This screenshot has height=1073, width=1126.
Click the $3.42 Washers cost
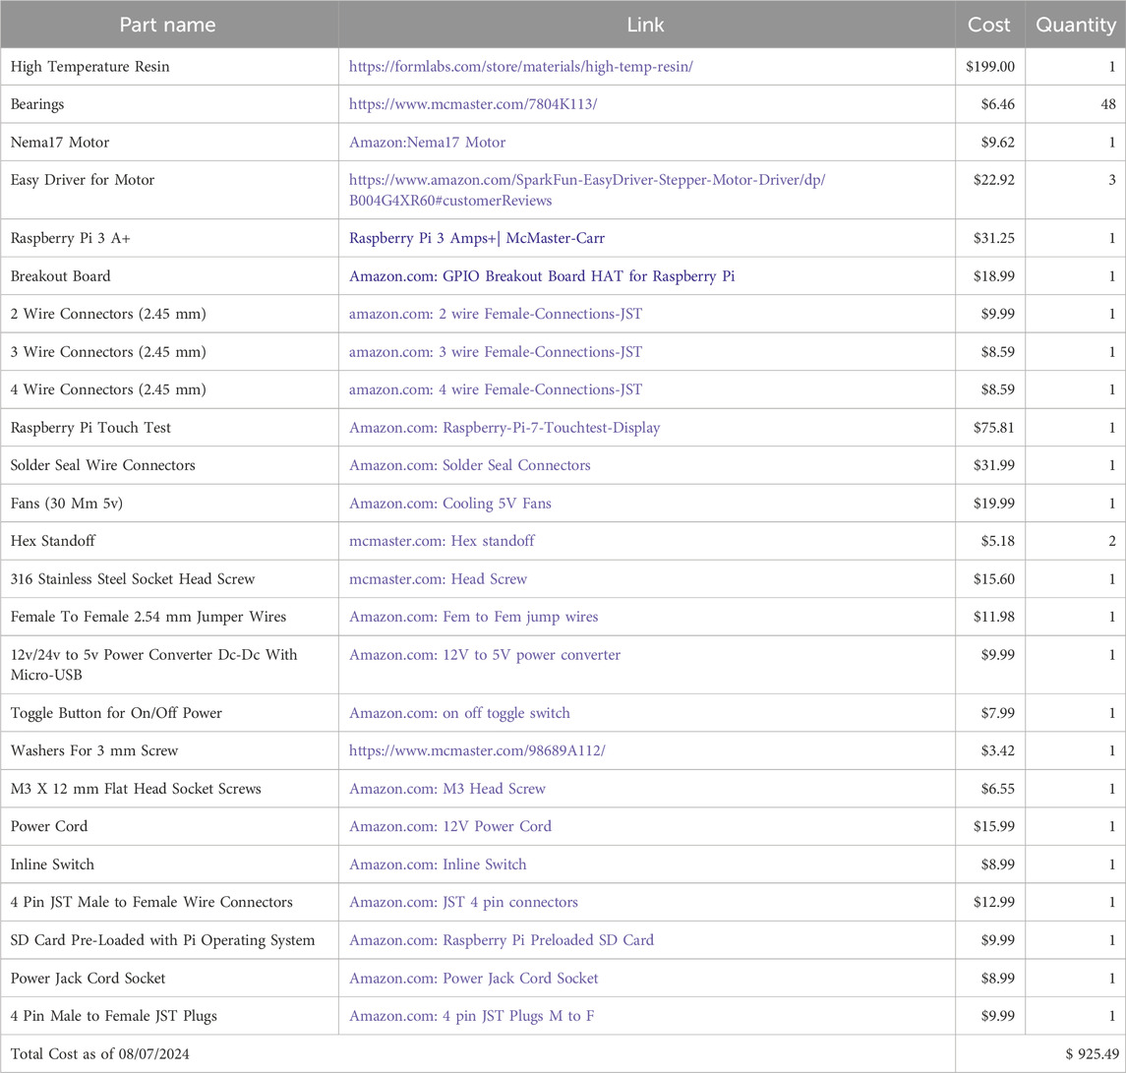[998, 750]
